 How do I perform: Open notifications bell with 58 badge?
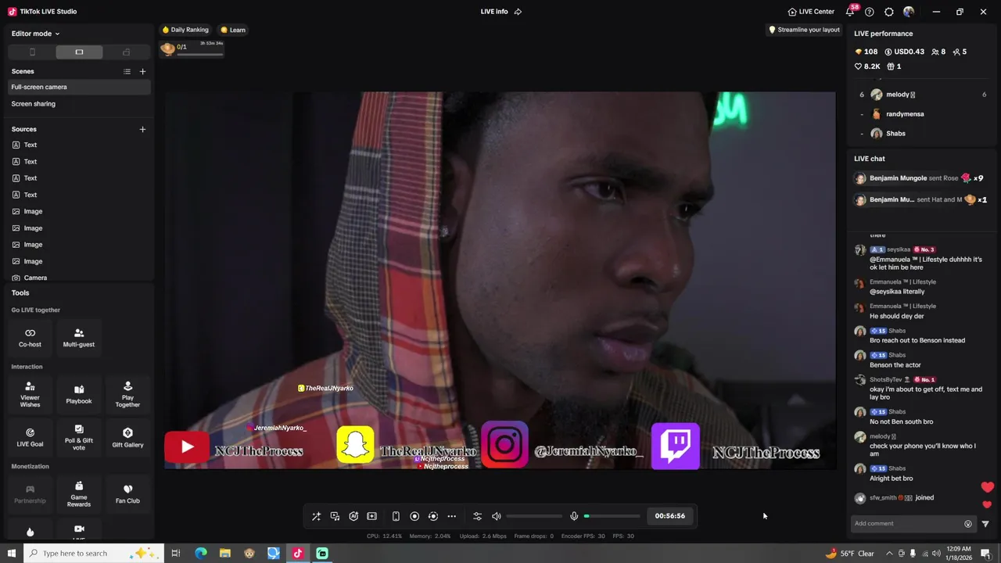pyautogui.click(x=850, y=12)
